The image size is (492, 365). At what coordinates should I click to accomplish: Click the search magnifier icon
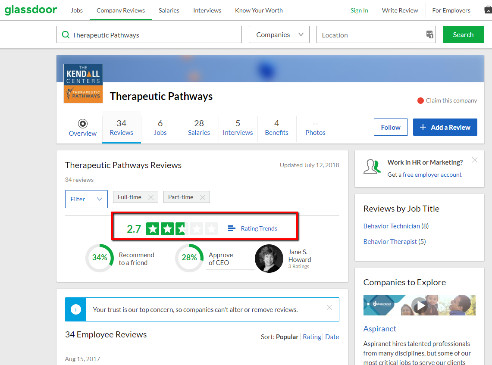(x=66, y=35)
